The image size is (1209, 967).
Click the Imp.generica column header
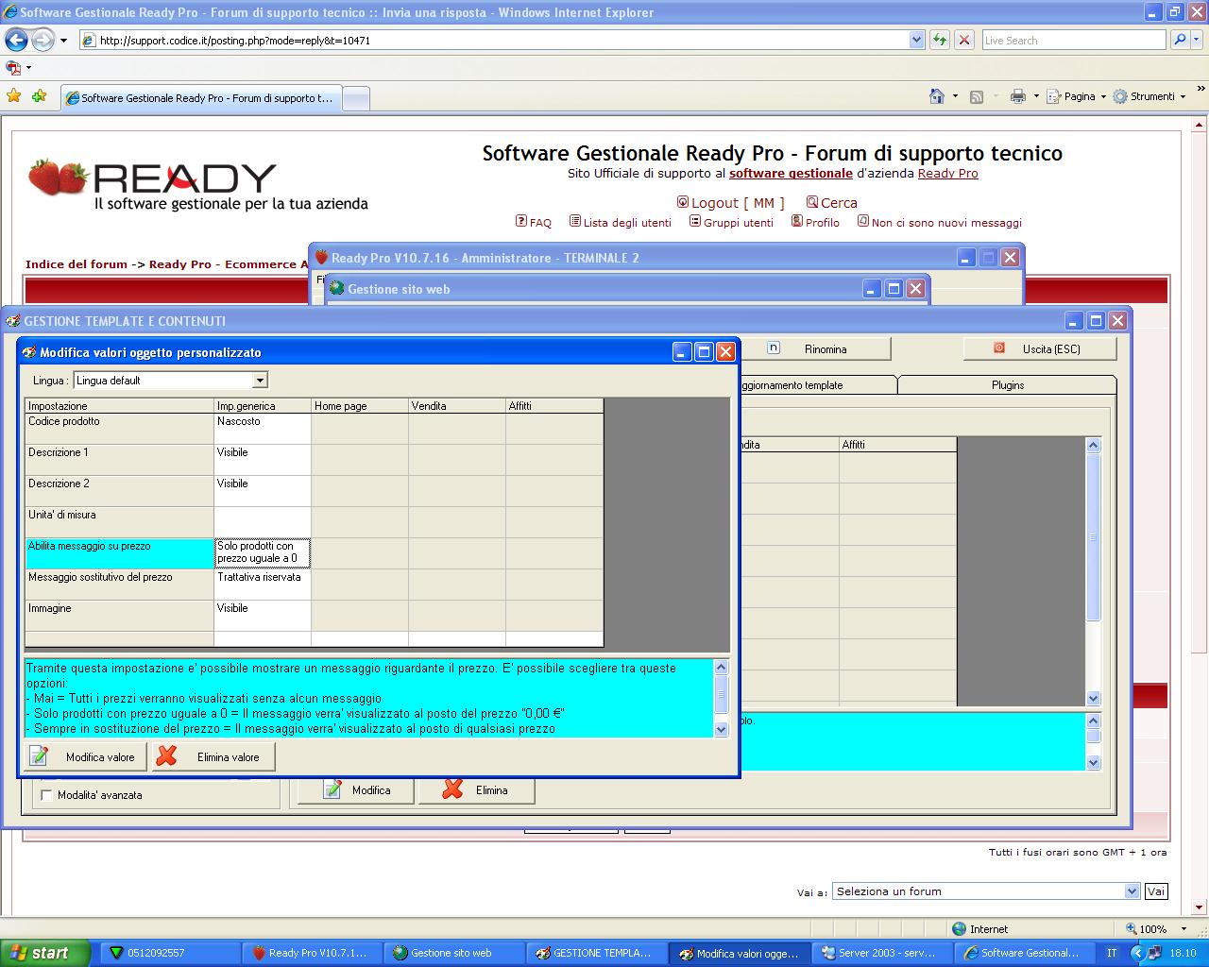click(x=263, y=406)
